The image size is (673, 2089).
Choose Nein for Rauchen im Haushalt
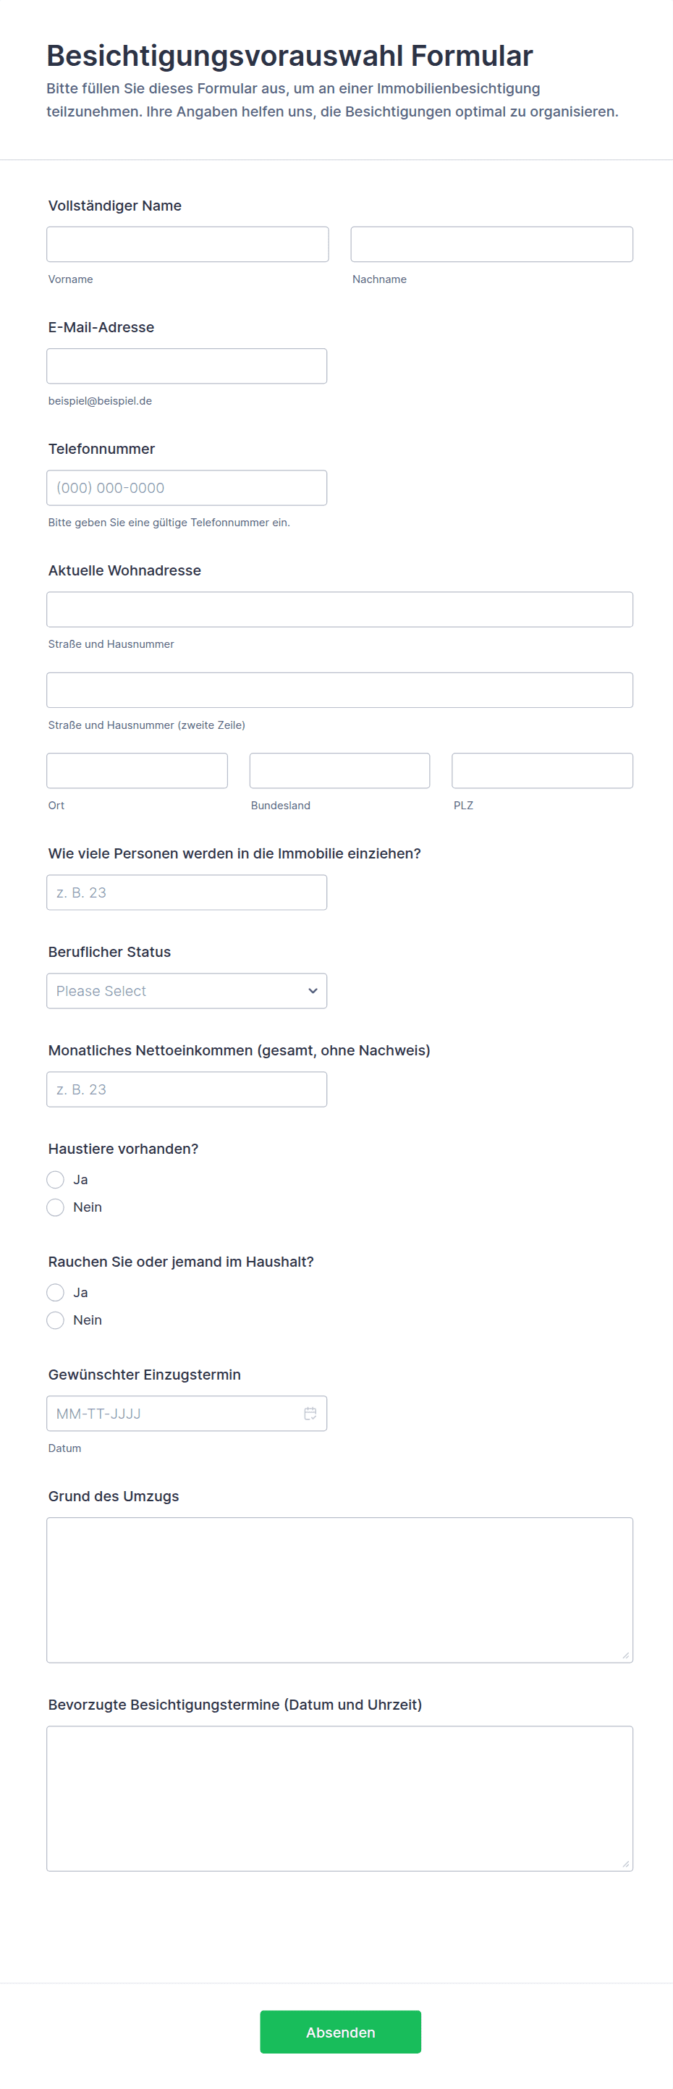click(55, 1320)
